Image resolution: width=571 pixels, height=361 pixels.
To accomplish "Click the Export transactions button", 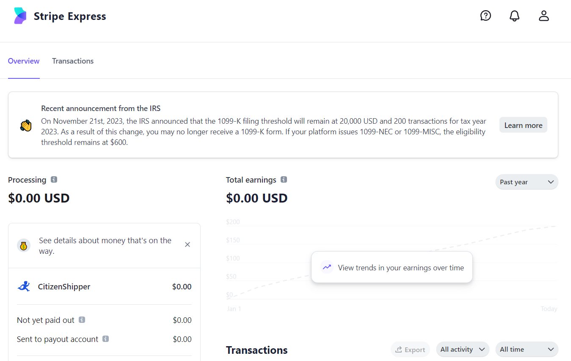I will click(410, 350).
